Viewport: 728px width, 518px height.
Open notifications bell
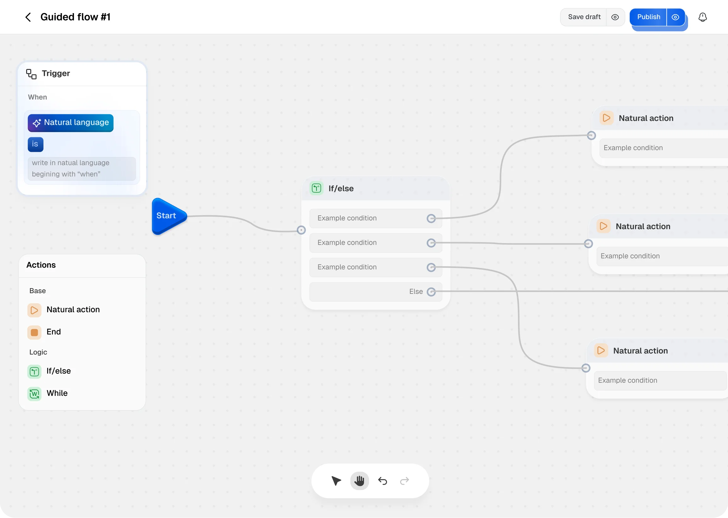[702, 17]
